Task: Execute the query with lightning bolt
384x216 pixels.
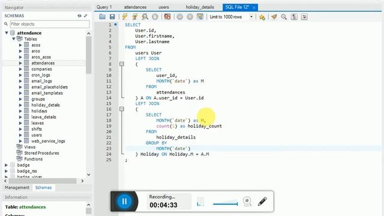Action: click(125, 17)
